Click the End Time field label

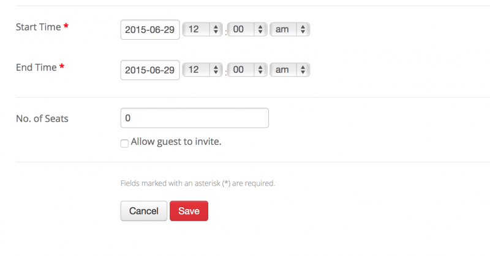point(36,68)
